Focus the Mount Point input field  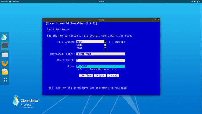click(101, 60)
